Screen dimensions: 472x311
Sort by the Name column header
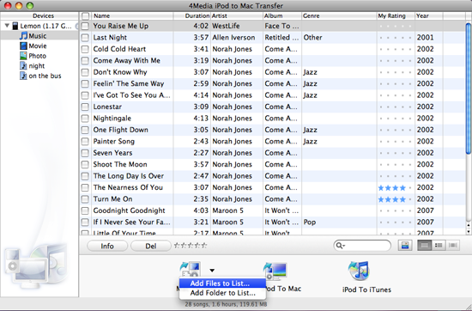tap(132, 15)
